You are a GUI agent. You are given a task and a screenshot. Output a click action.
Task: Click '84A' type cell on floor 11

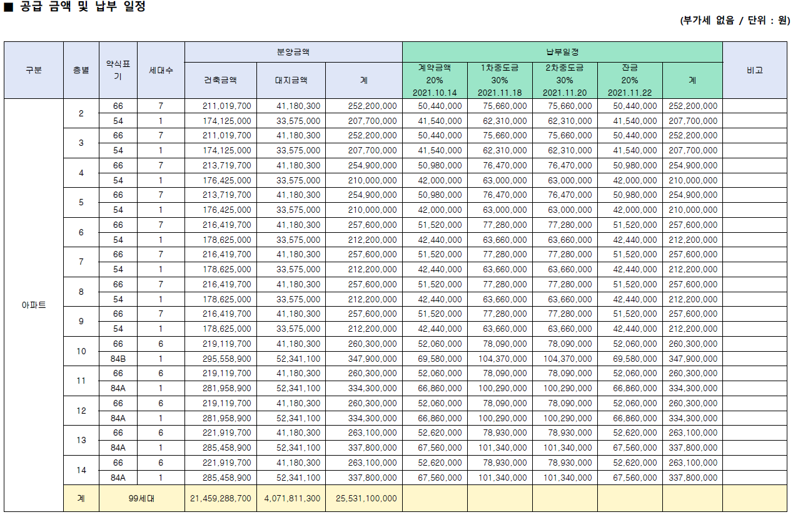pyautogui.click(x=118, y=388)
